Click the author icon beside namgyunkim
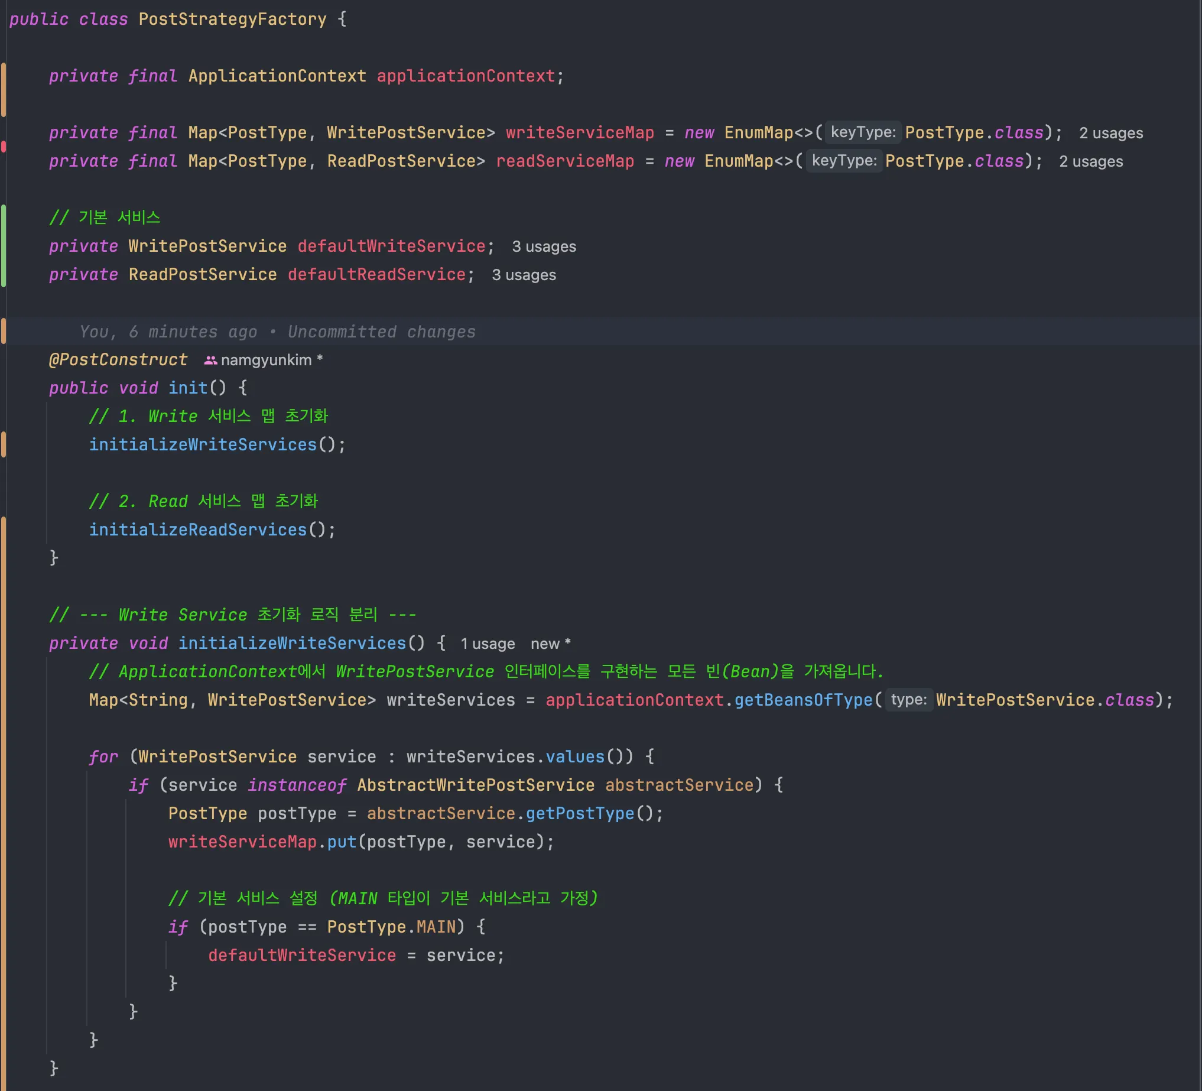Screen dimensions: 1202x1091 point(210,360)
